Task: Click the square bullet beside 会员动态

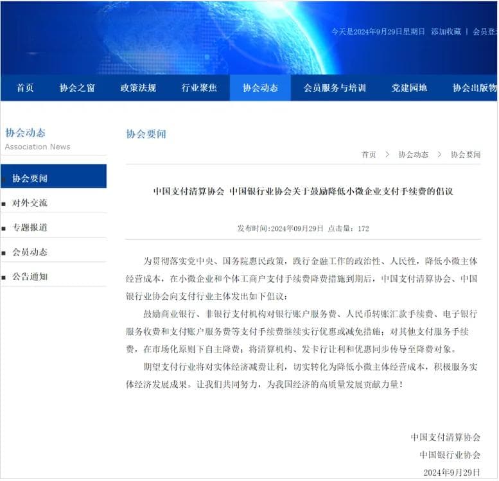Action: [3, 253]
